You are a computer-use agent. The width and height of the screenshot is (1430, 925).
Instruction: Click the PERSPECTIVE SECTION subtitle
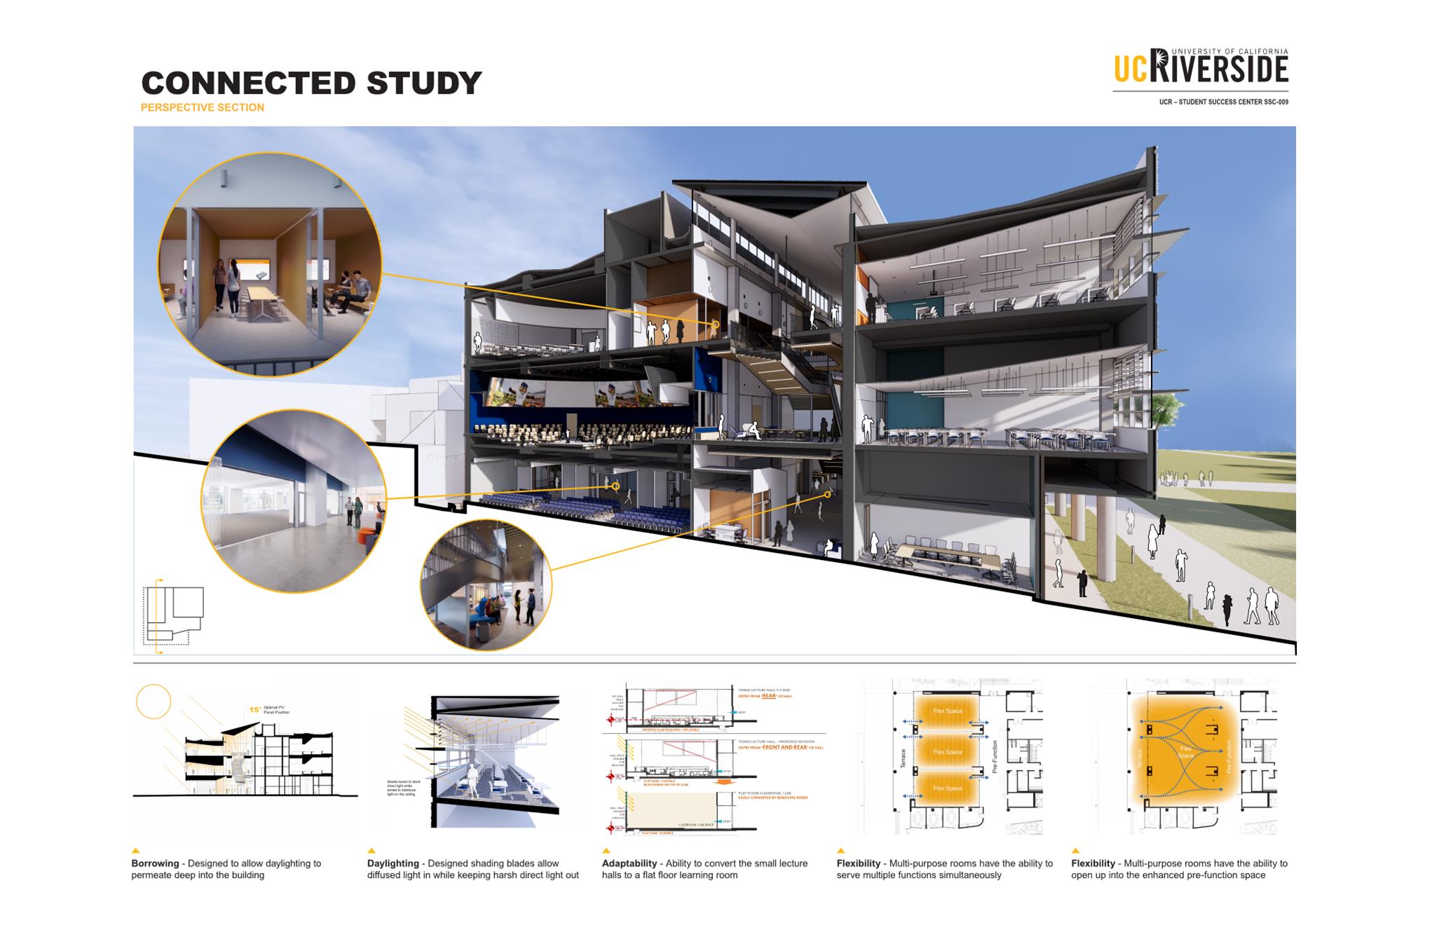[x=203, y=108]
